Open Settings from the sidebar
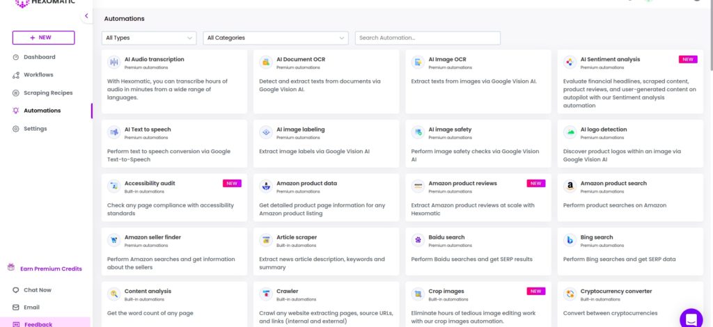This screenshot has width=713, height=327. pos(36,129)
